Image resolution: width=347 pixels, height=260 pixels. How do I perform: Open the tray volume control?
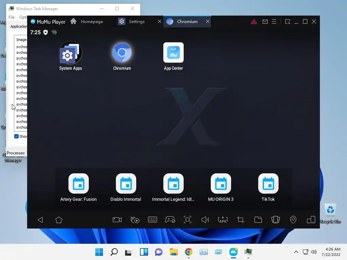point(314,252)
